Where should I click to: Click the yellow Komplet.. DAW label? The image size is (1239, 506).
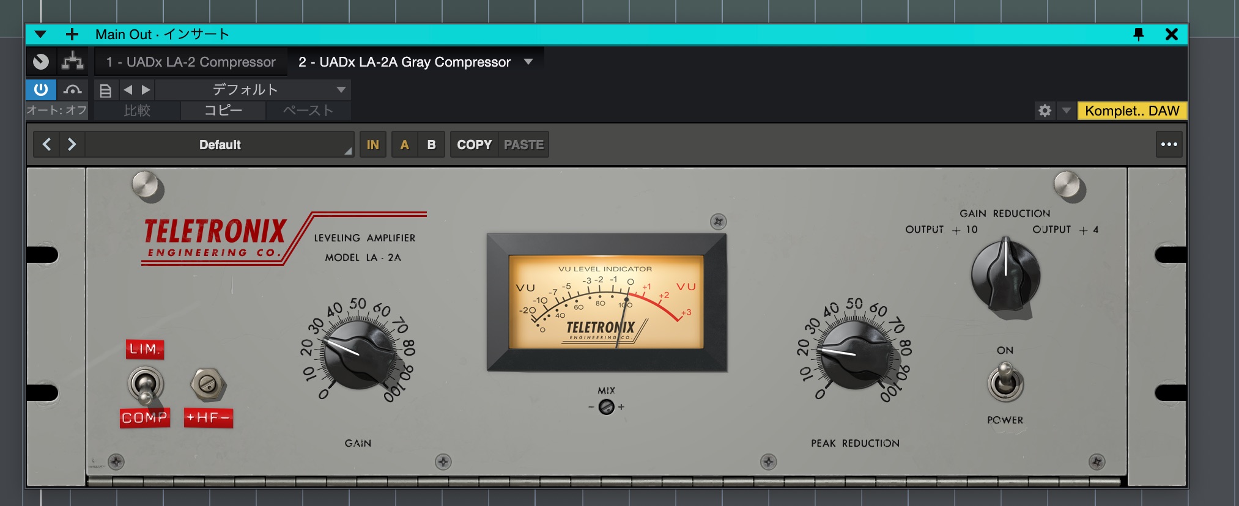1132,111
